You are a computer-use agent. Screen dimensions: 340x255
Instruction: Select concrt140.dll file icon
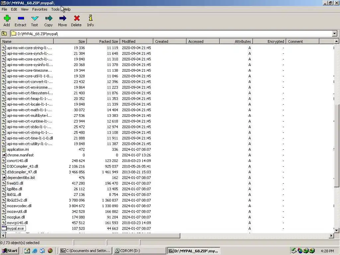click(x=4, y=161)
